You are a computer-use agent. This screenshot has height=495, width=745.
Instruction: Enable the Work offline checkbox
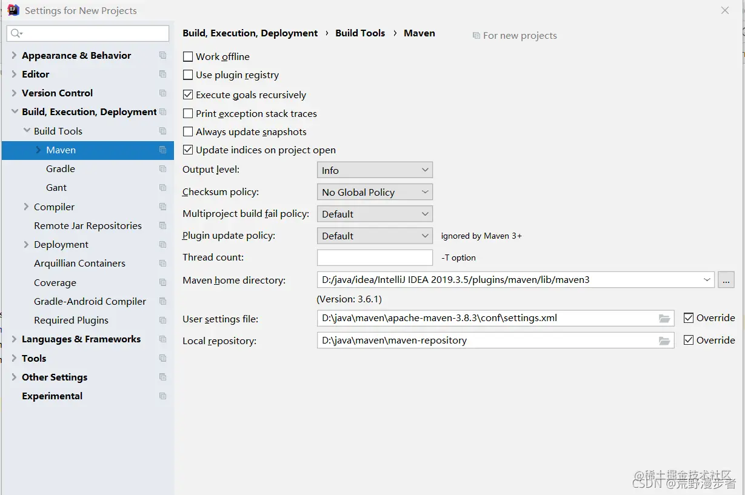[x=188, y=56]
